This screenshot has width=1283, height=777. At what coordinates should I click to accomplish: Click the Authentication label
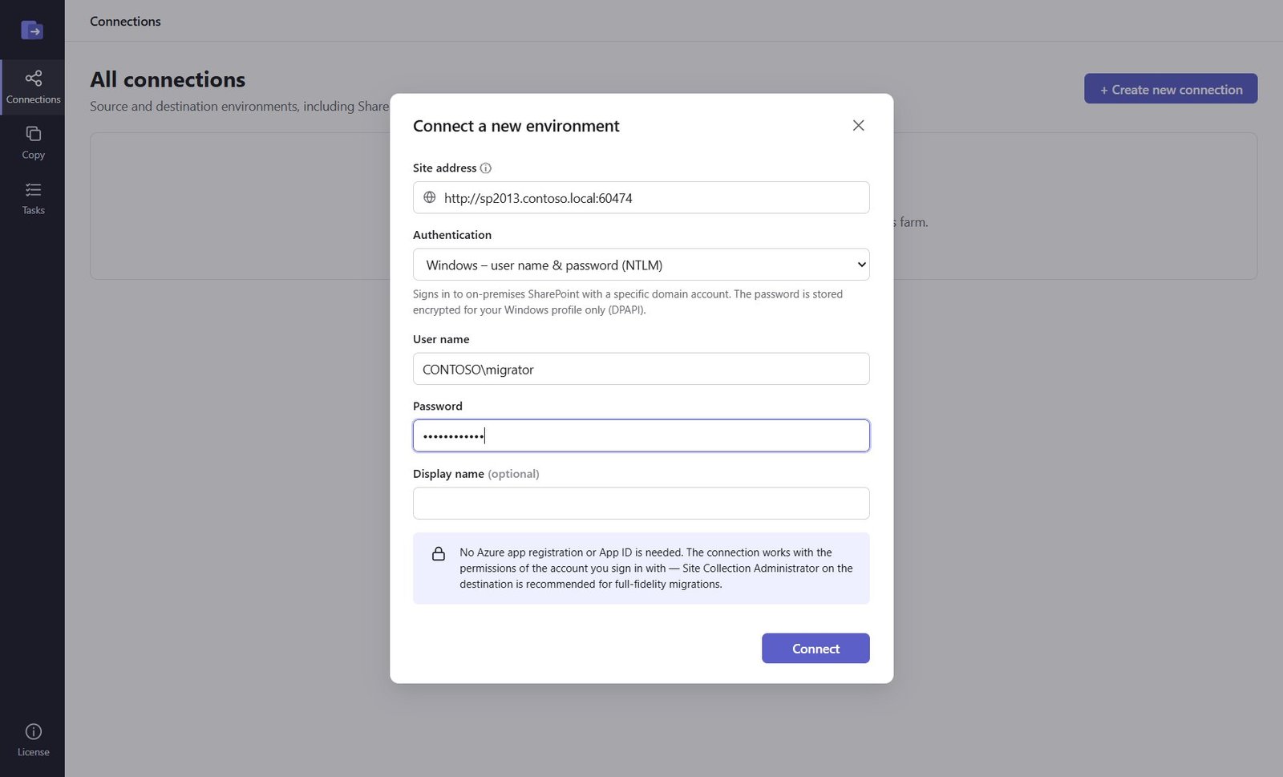[x=452, y=235]
